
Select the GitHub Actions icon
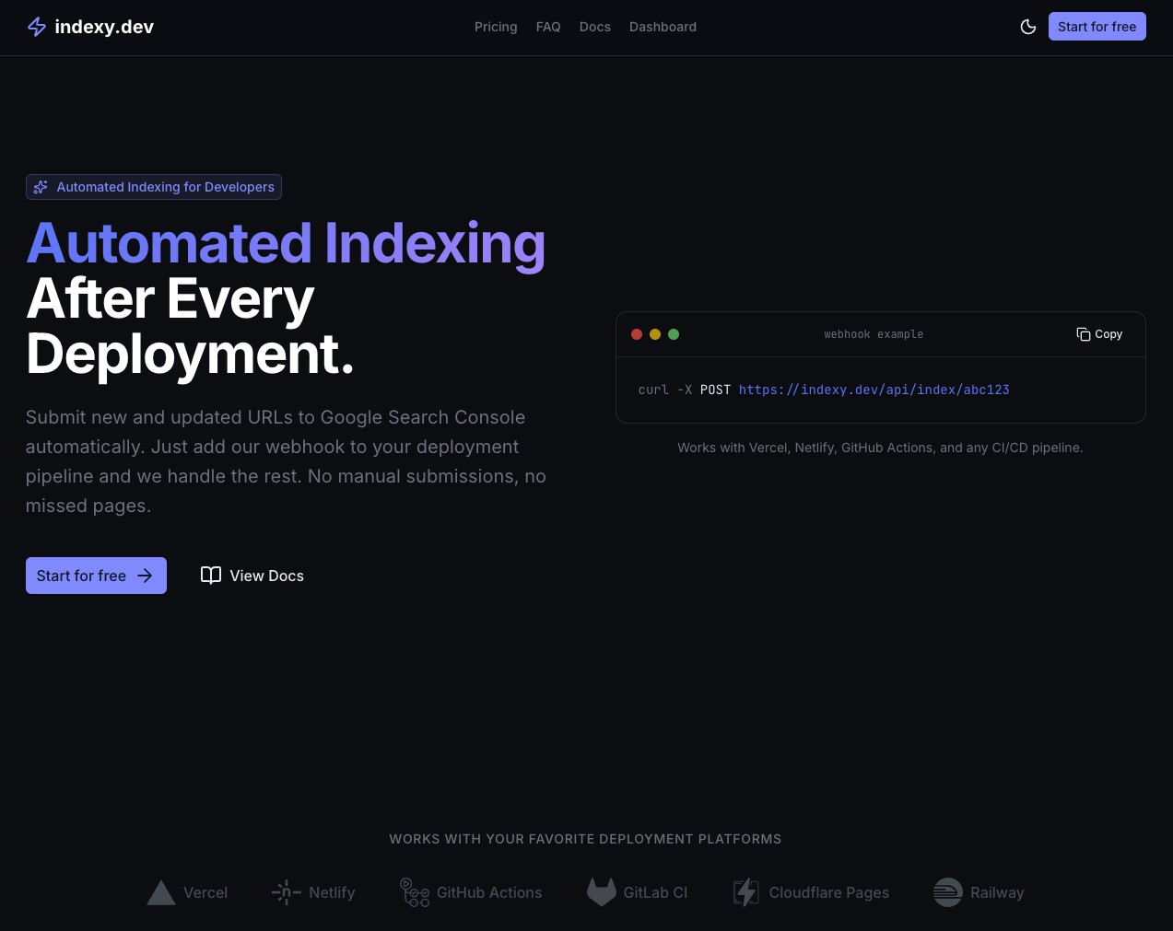pos(415,892)
